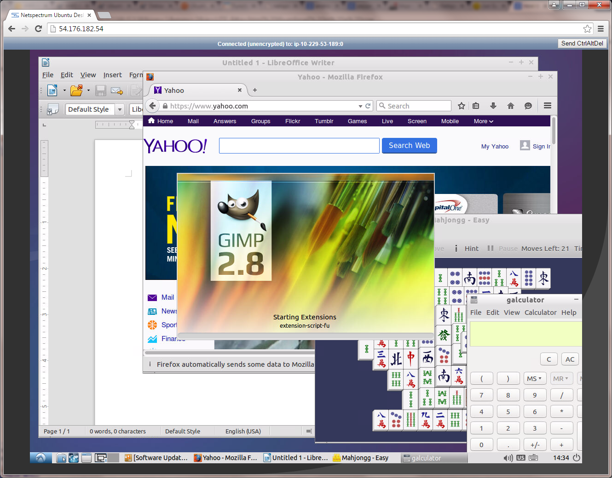The height and width of the screenshot is (478, 612).
Task: Click the plus/minus sign key in galculator
Action: click(535, 445)
